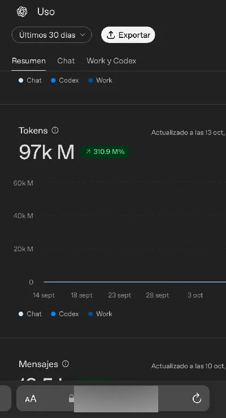Click the 20k M axis label
The height and width of the screenshot is (418, 226).
(x=23, y=249)
